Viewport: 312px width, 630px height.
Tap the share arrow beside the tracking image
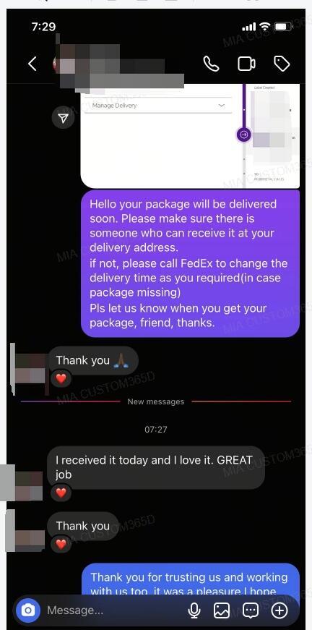click(x=63, y=117)
